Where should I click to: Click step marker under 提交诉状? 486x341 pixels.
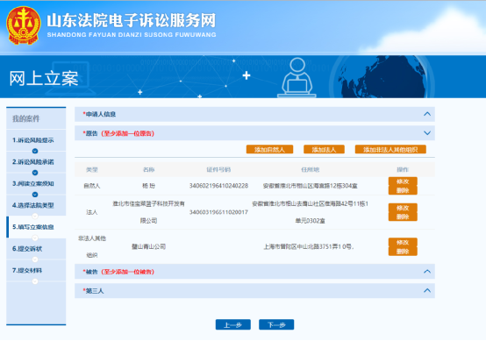pyautogui.click(x=35, y=259)
